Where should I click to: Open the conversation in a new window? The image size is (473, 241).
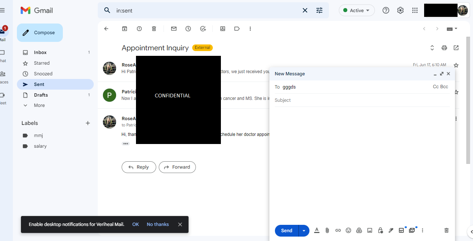[x=456, y=48]
